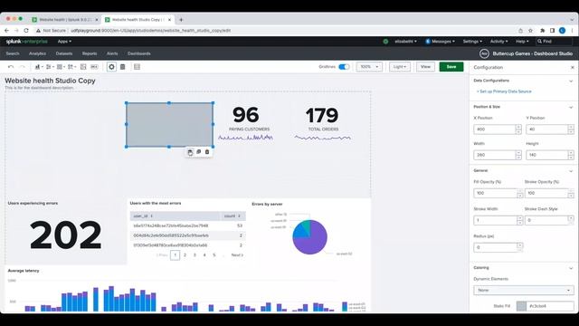The width and height of the screenshot is (579, 326).
Task: Click the X Position input field
Action: click(495, 129)
